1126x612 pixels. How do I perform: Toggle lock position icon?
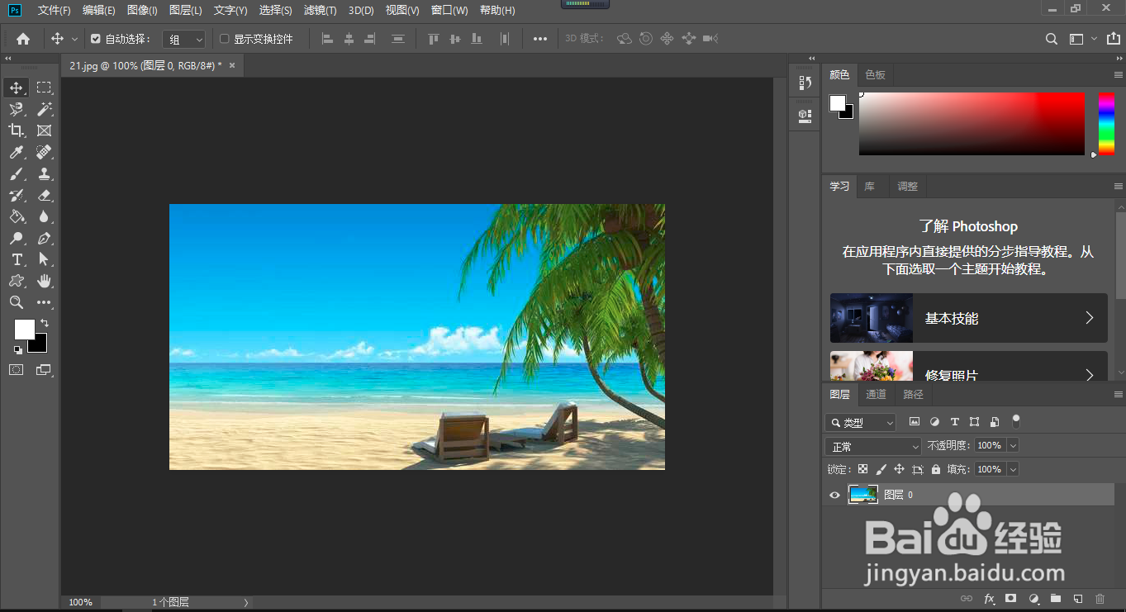coord(899,469)
